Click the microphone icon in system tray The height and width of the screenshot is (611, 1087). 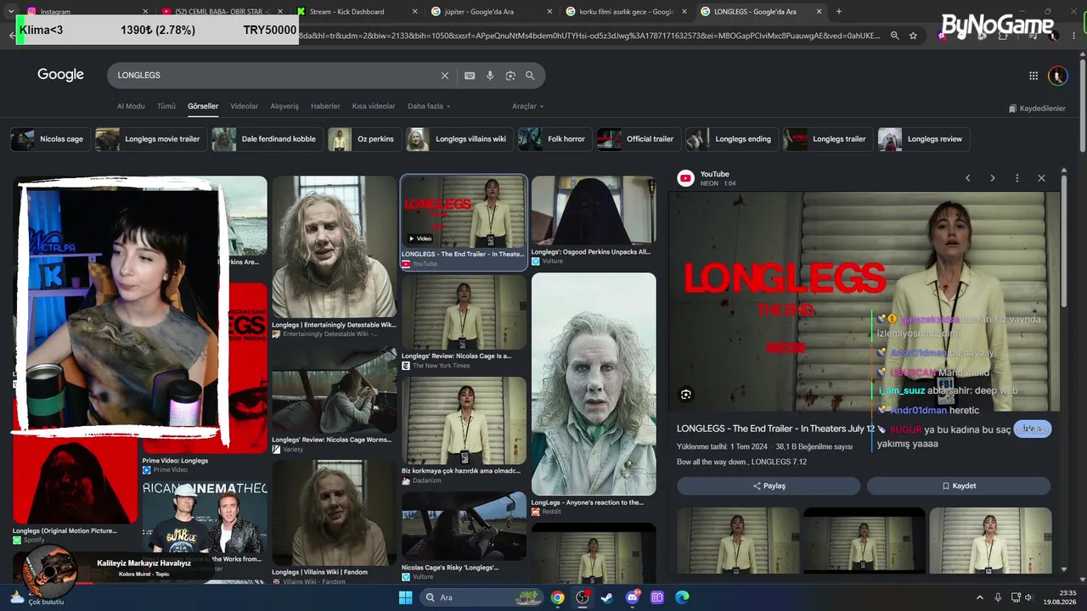click(x=998, y=597)
